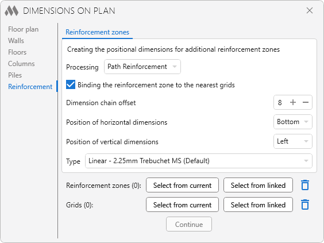Image resolution: width=324 pixels, height=243 pixels.
Task: Click the dimension chain offset value 8
Action: pos(280,102)
